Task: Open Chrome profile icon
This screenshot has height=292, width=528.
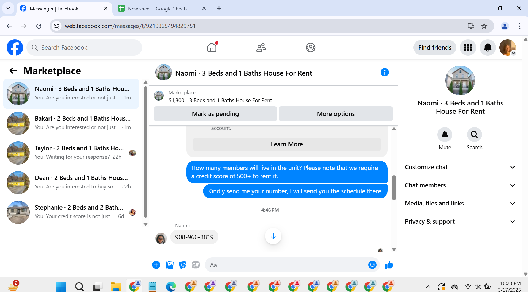Action: [505, 26]
